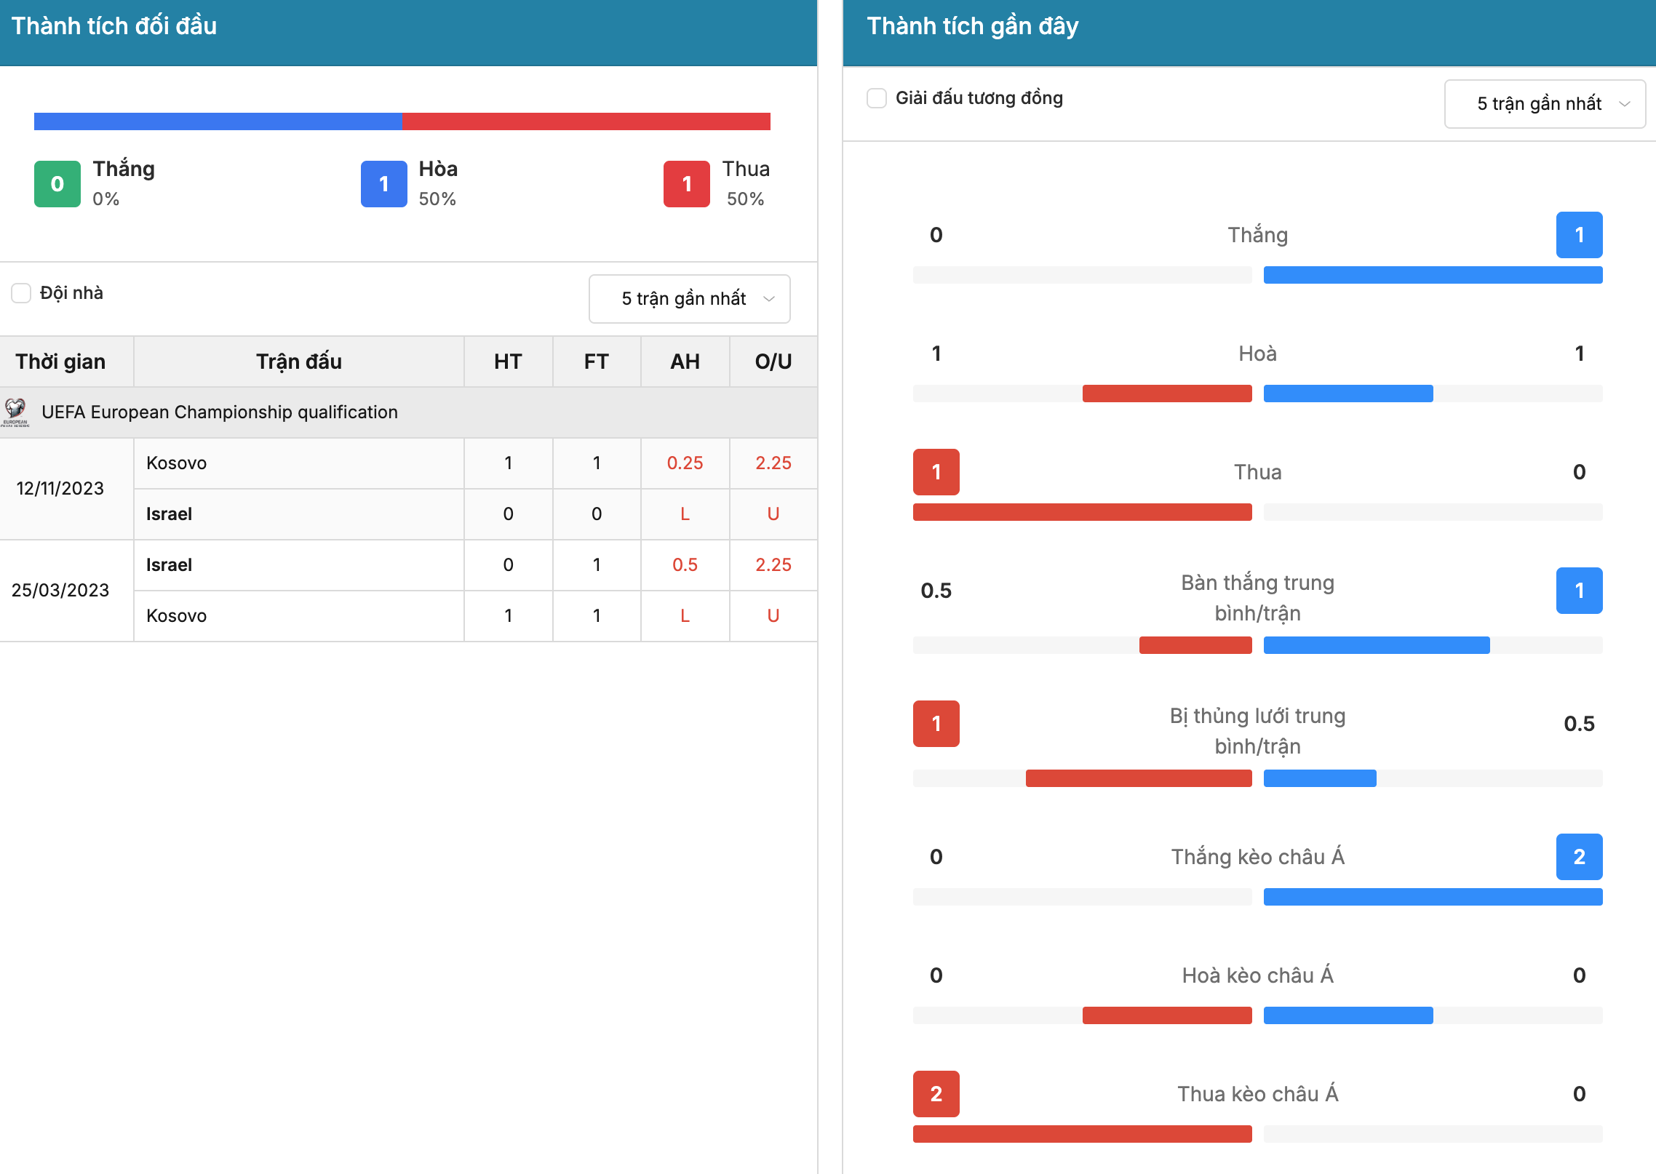Click the red 1 'Thua' badge
Image resolution: width=1656 pixels, height=1174 pixels.
[687, 184]
